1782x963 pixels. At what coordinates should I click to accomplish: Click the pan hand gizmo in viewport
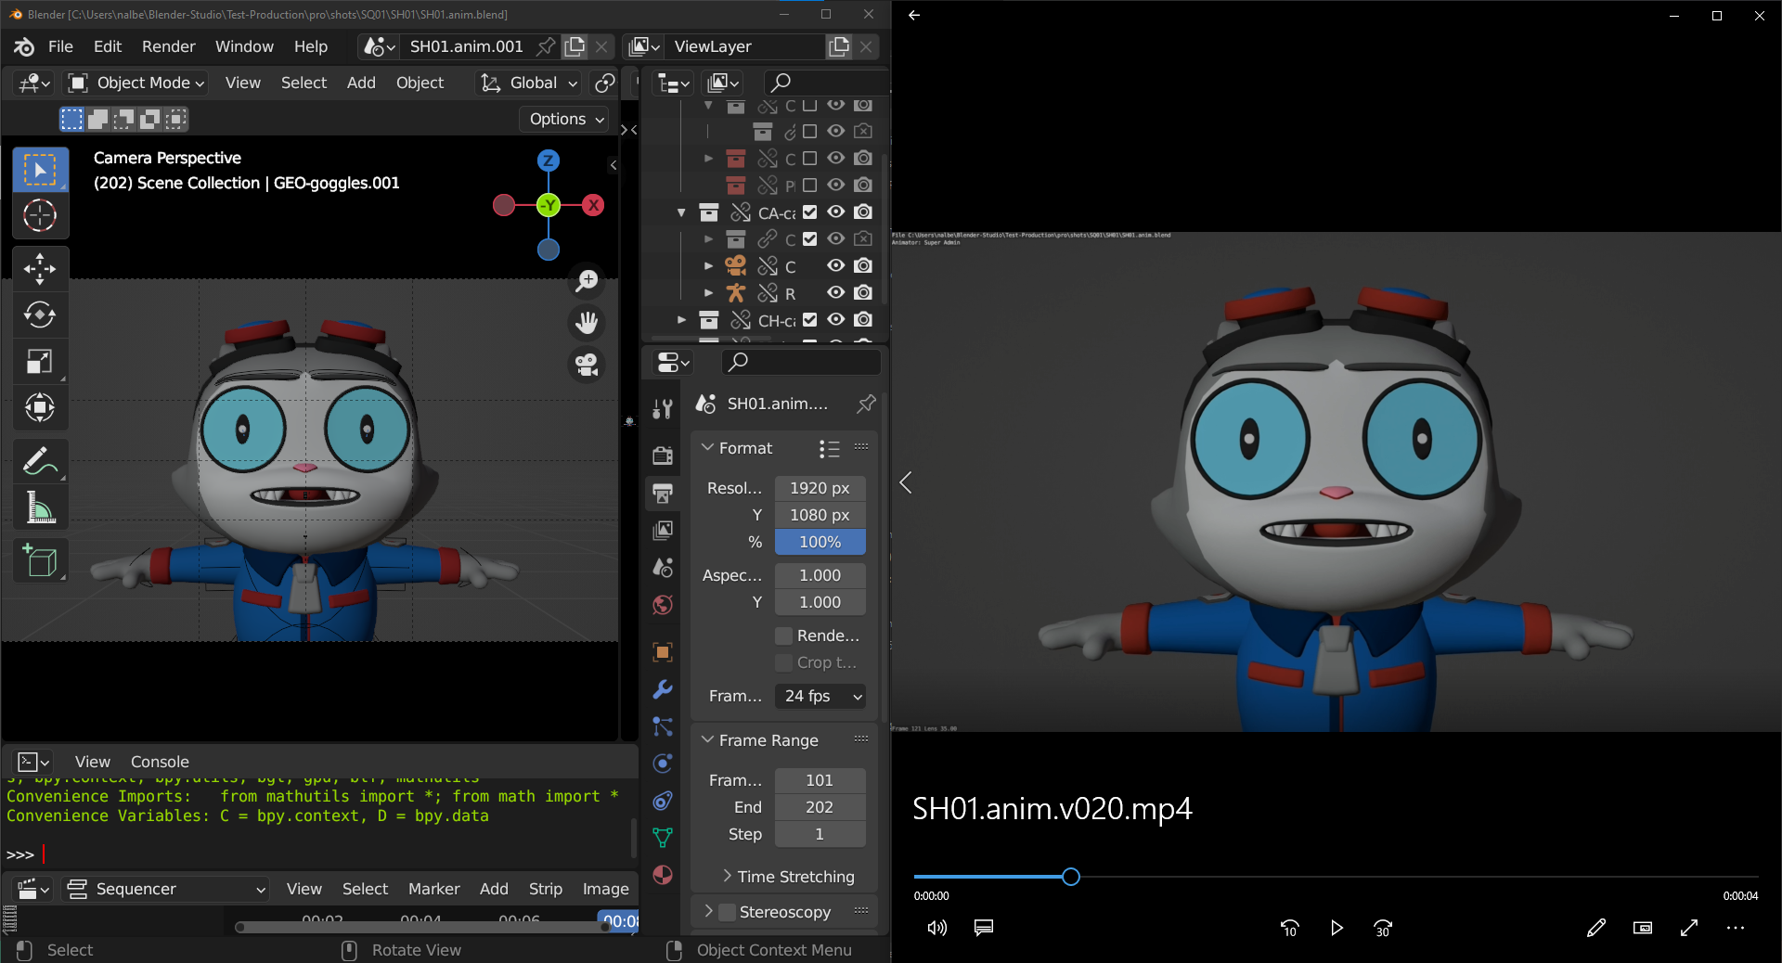[x=587, y=323]
